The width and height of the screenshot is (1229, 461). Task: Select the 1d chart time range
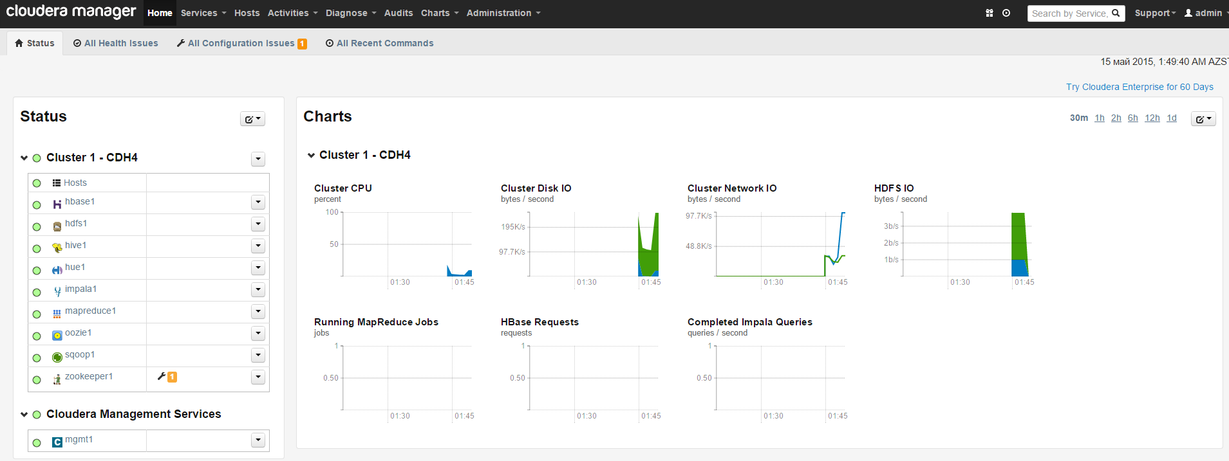(x=1172, y=118)
